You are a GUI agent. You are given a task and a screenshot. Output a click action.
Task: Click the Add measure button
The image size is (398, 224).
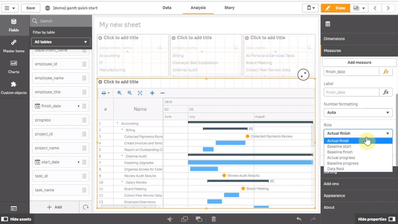[359, 62]
